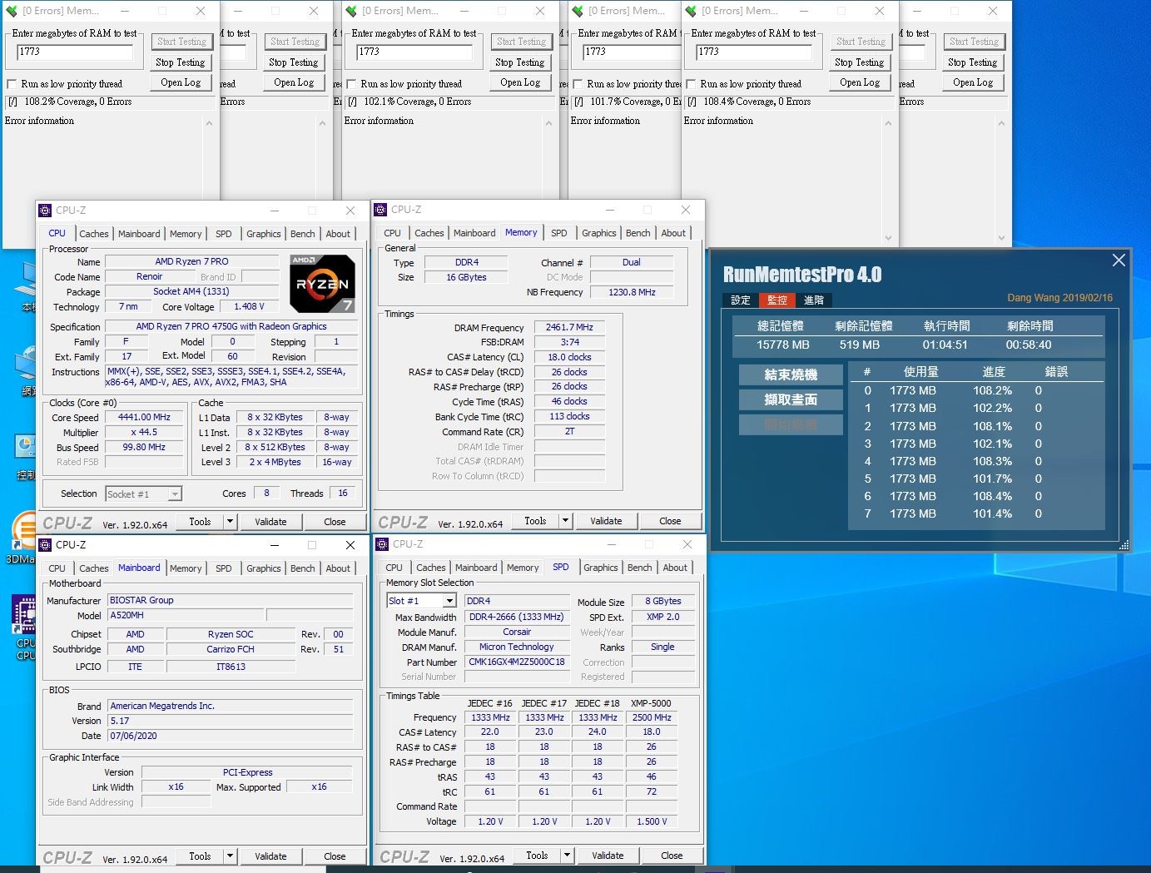Click the "101.4%" progress in RunMemtestPro row 7
The image size is (1151, 873).
click(x=993, y=514)
